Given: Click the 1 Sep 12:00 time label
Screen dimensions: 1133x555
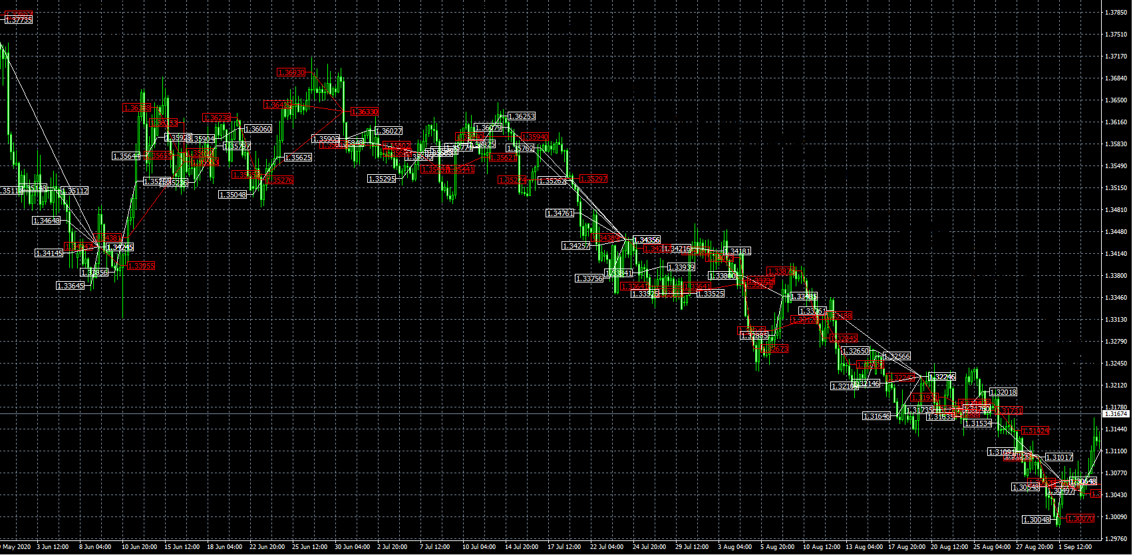Looking at the screenshot, I should [1075, 547].
